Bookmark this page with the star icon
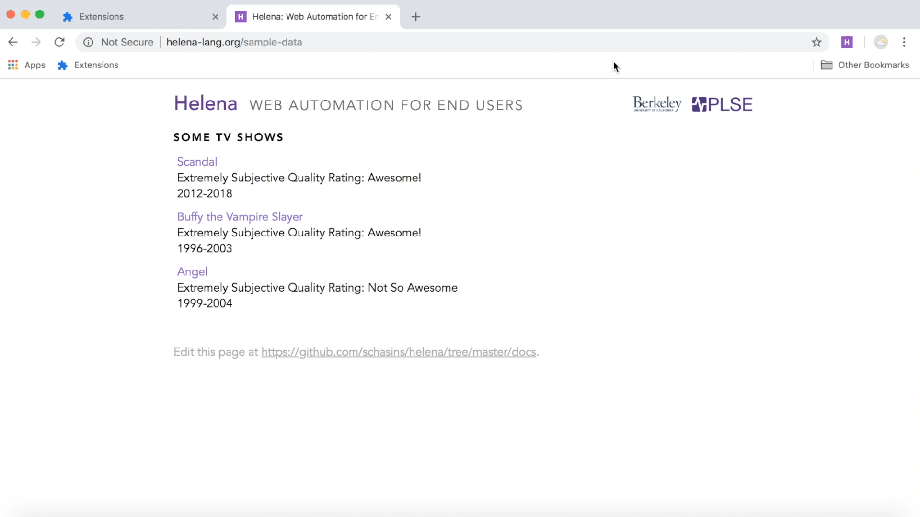The height and width of the screenshot is (517, 920). coord(816,42)
